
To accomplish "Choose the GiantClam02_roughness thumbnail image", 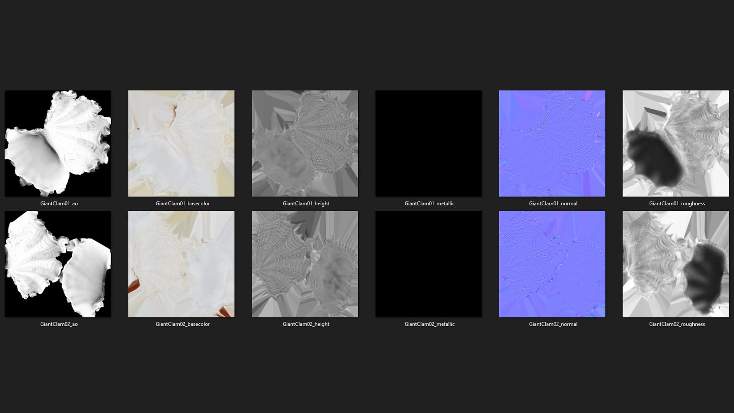I will (x=676, y=264).
